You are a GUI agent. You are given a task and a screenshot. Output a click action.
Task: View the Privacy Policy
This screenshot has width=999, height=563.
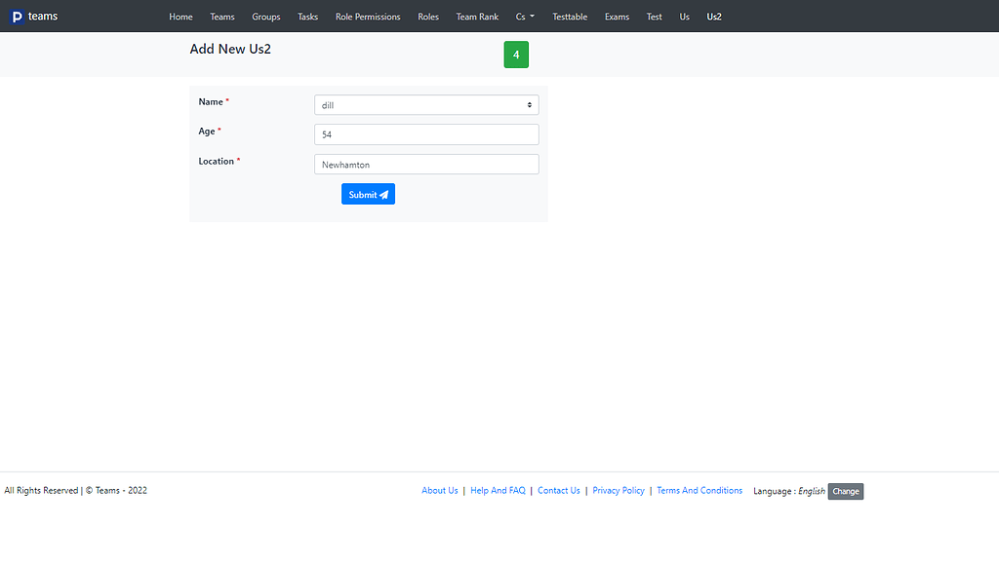point(619,490)
